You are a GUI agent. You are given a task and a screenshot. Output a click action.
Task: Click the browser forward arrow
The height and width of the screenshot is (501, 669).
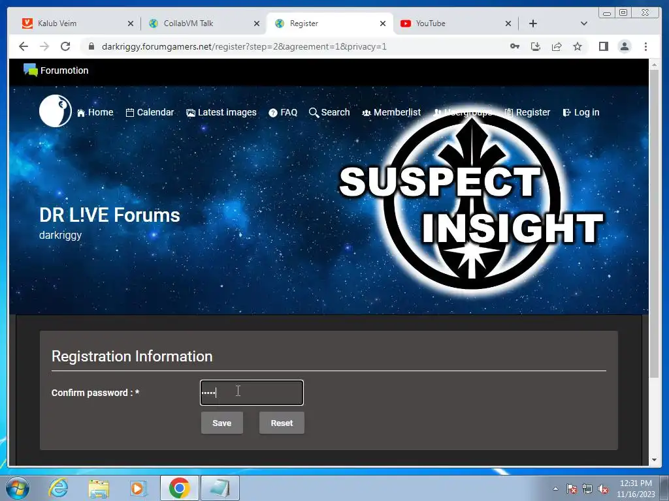(x=44, y=46)
